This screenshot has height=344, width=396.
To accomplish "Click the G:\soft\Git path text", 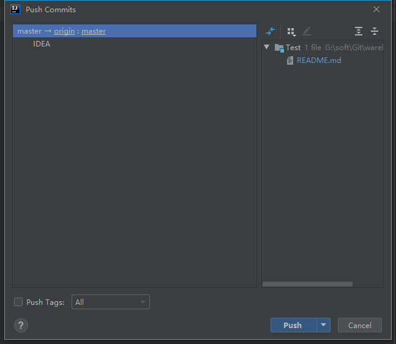I will pyautogui.click(x=354, y=48).
